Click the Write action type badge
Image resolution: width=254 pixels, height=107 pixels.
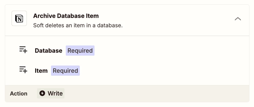pyautogui.click(x=51, y=93)
